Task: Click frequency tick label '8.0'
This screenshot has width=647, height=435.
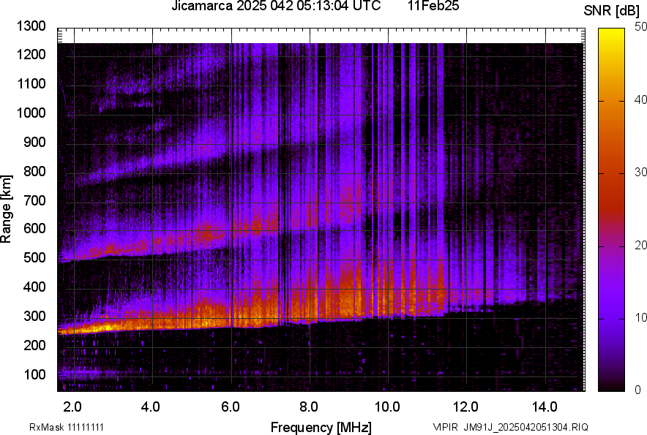Action: [x=309, y=407]
